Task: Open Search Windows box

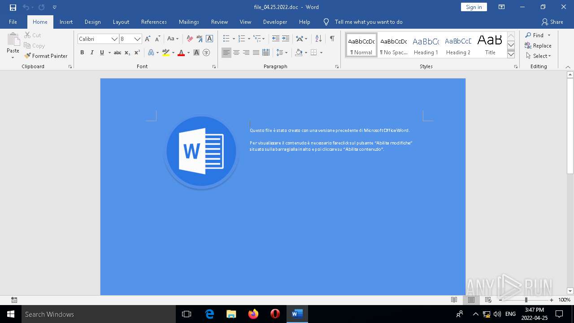Action: click(99, 314)
